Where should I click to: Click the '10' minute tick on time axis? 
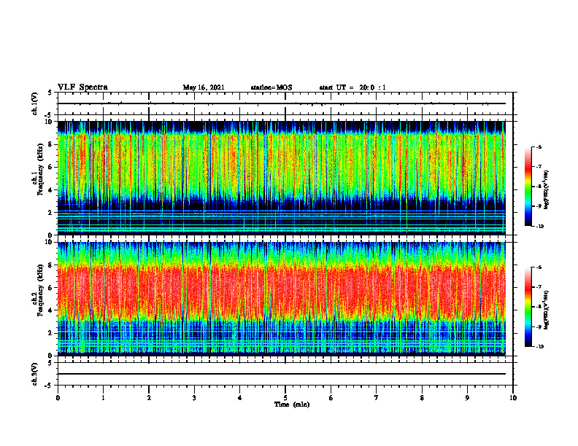(x=513, y=398)
